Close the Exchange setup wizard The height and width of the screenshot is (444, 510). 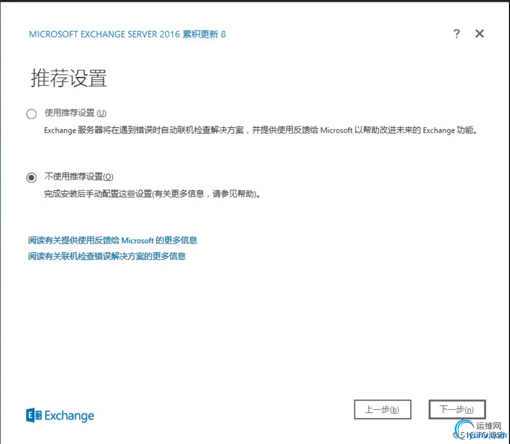[479, 33]
